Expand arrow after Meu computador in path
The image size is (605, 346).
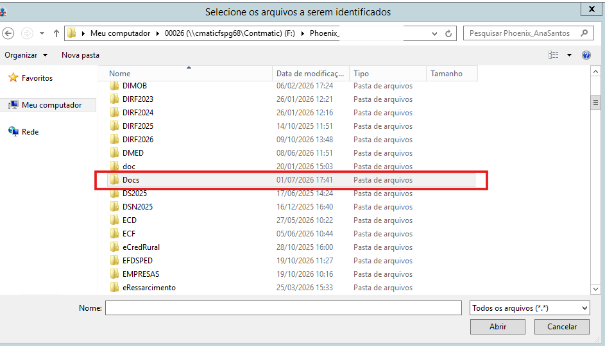pos(157,33)
